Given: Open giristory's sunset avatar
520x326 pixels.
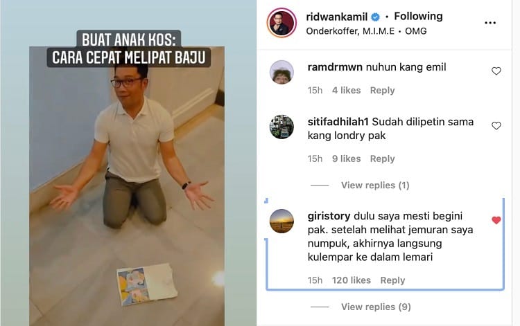Looking at the screenshot, I should tap(281, 221).
